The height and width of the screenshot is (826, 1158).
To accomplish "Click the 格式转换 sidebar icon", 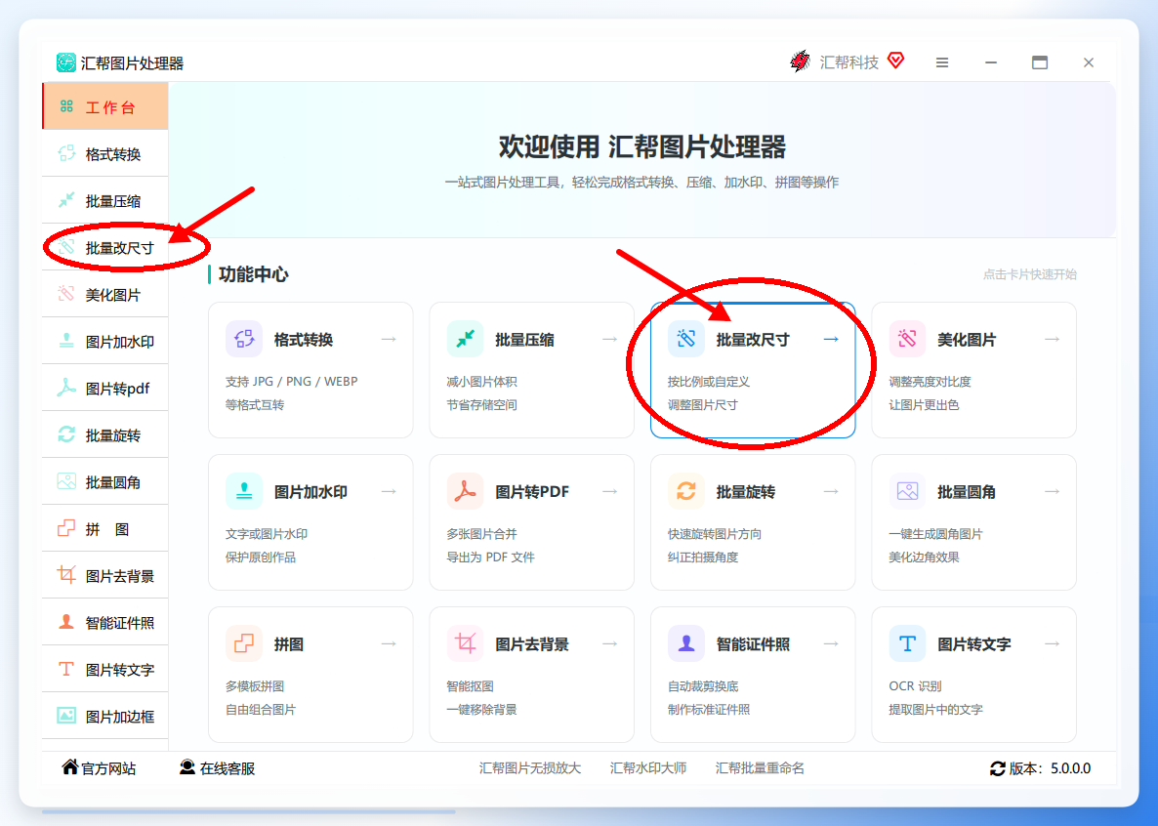I will [x=66, y=153].
